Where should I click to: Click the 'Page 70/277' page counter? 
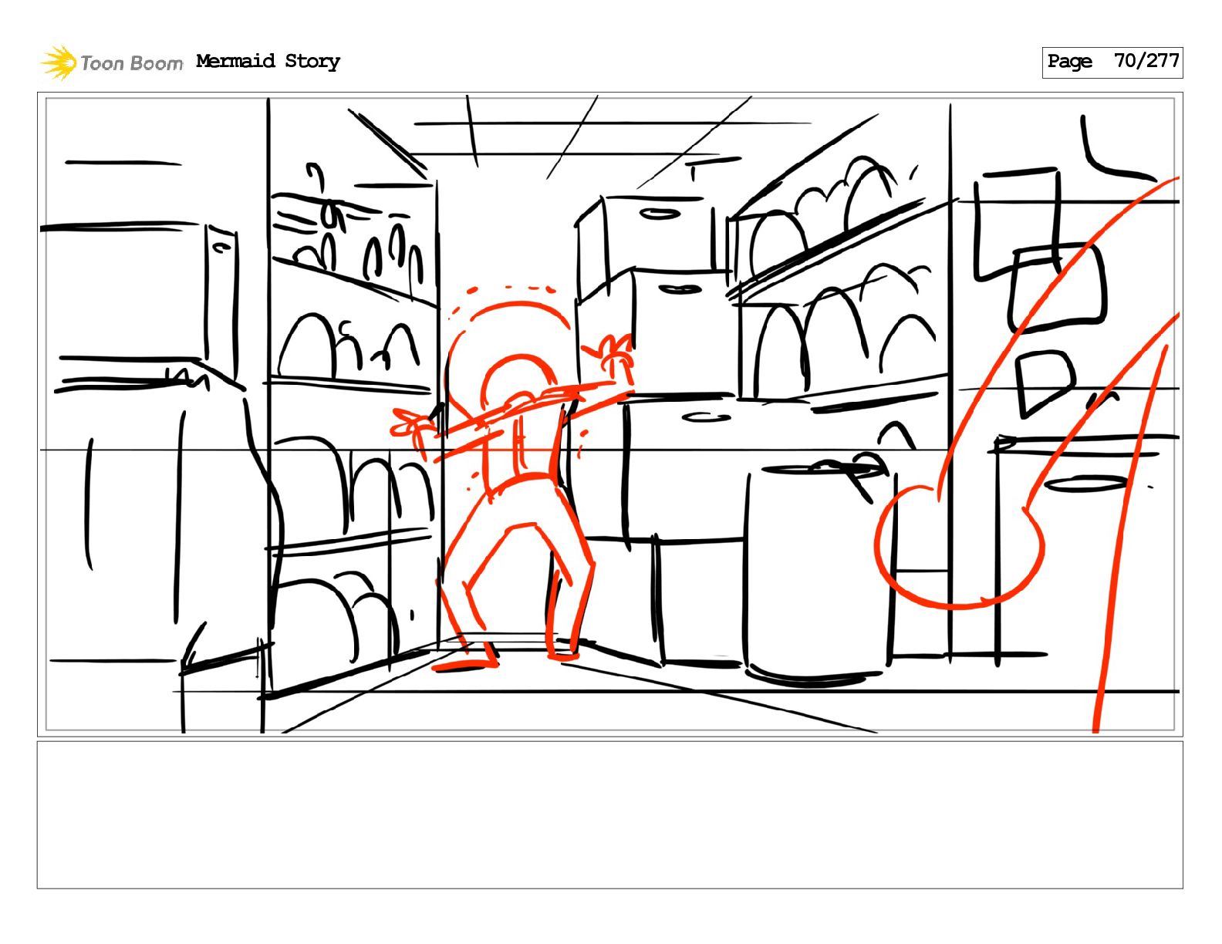(1112, 62)
